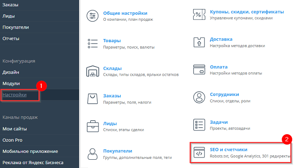
Task: Click the Конфигурация section heading
Action: click(x=19, y=61)
